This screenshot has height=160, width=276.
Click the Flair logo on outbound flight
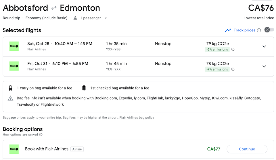(x=14, y=46)
